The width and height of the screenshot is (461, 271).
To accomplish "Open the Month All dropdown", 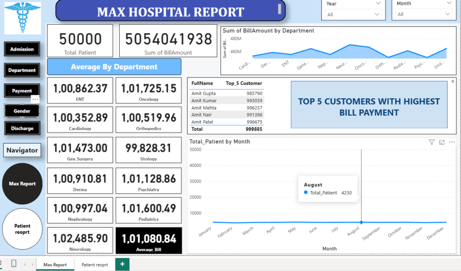I will click(424, 14).
